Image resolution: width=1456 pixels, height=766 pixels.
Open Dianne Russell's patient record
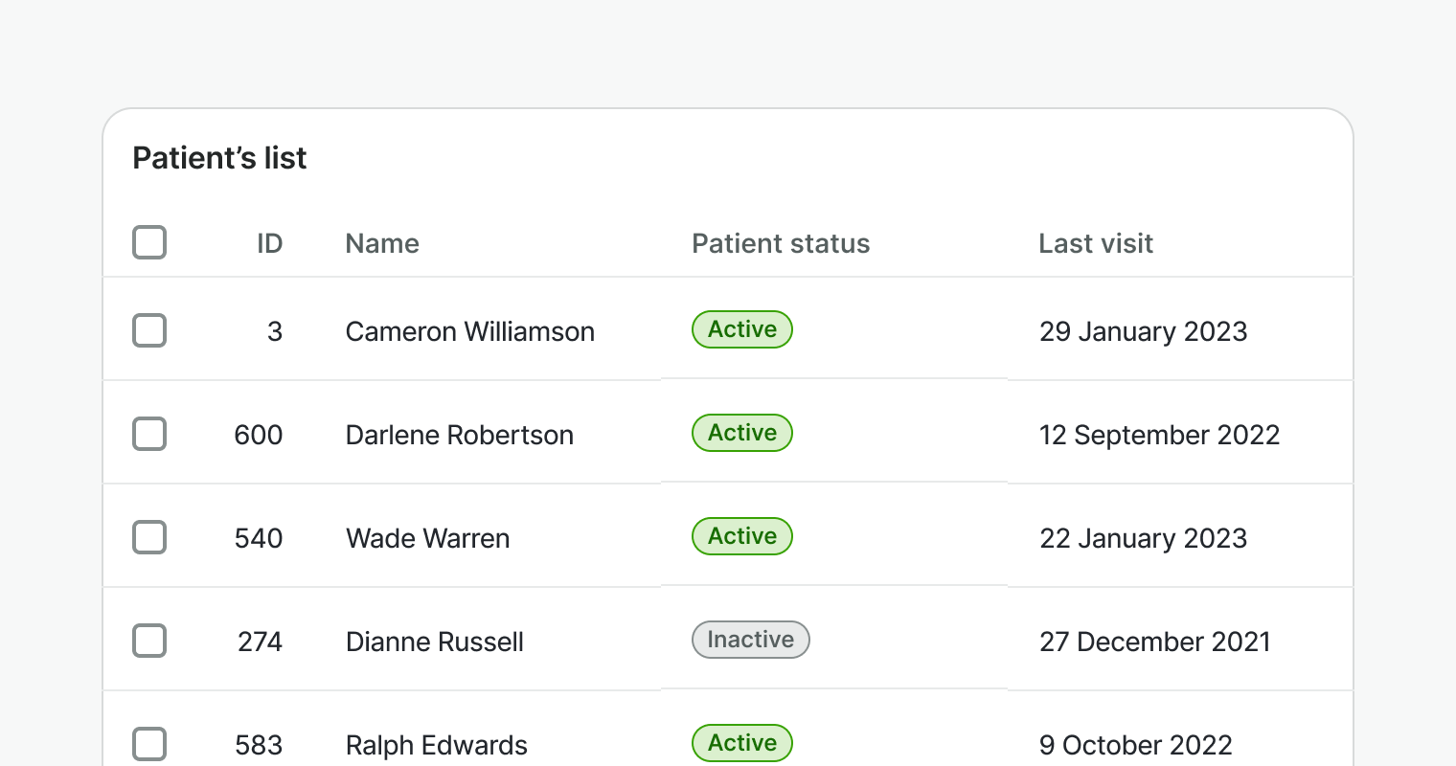click(x=434, y=642)
